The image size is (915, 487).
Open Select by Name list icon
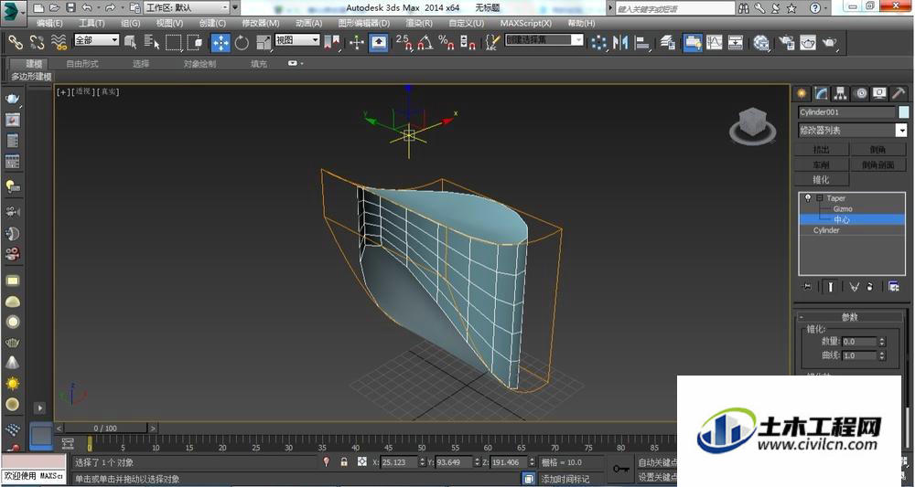(152, 42)
